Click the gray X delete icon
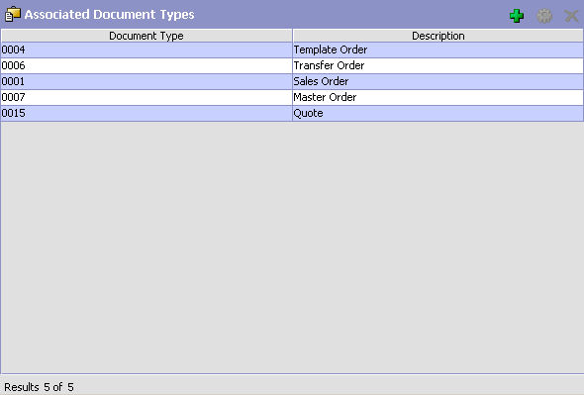This screenshot has width=584, height=395. click(571, 16)
